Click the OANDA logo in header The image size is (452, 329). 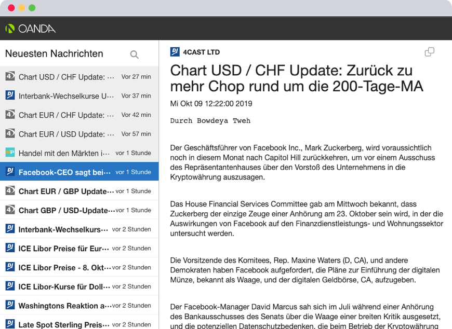click(x=31, y=29)
